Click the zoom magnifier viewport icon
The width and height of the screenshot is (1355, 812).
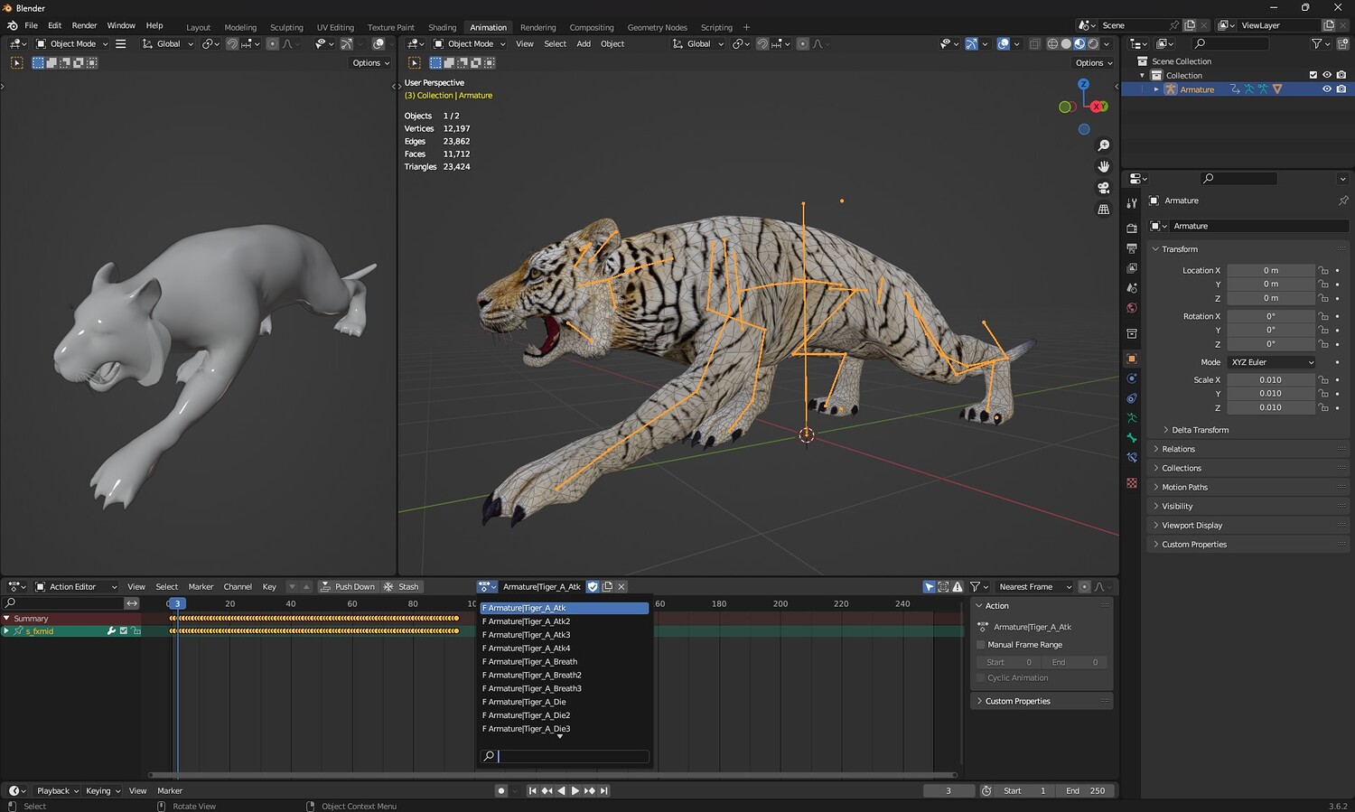1103,145
